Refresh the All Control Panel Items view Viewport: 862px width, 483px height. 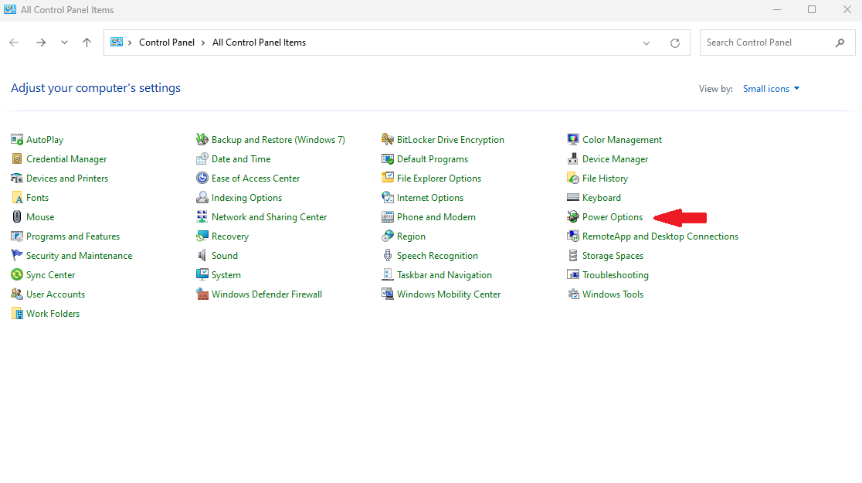click(x=675, y=43)
